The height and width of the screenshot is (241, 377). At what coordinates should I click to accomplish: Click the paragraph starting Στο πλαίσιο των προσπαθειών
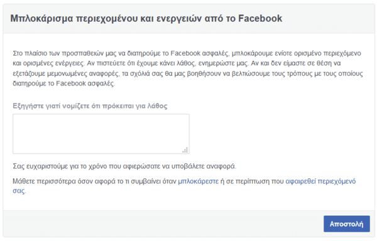(188, 68)
